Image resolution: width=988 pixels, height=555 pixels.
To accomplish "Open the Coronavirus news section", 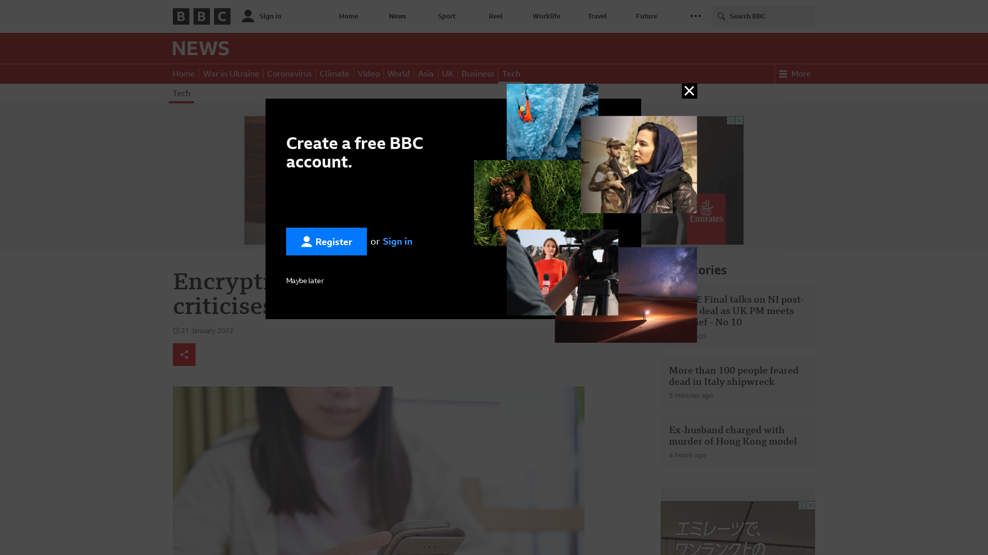I will 289,74.
